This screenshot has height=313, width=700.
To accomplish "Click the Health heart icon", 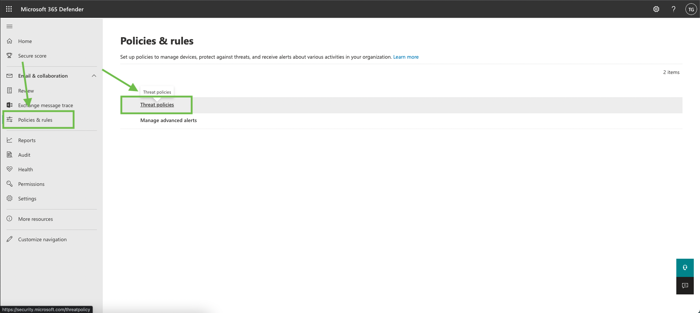I will 9,169.
